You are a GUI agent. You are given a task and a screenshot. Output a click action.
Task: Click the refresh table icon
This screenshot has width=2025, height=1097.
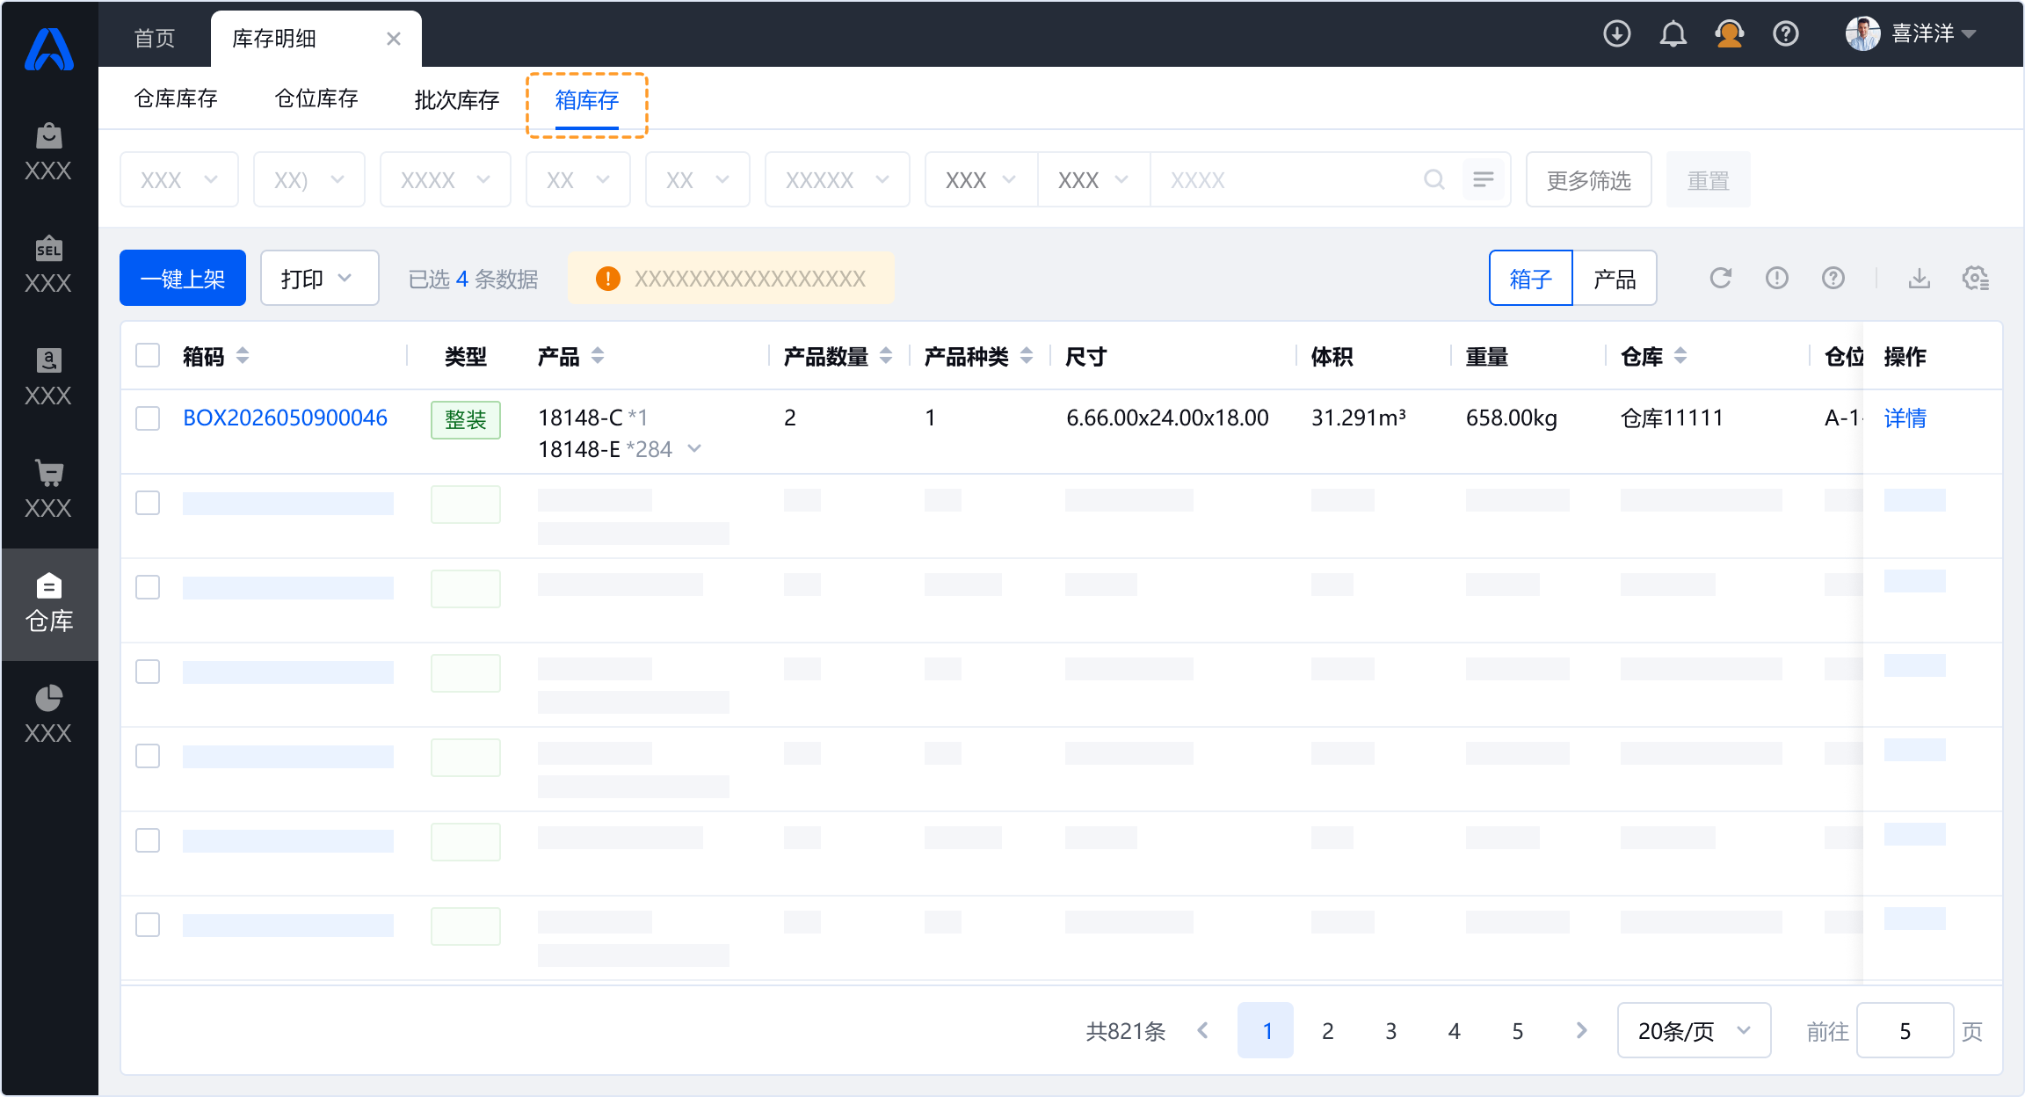coord(1720,279)
